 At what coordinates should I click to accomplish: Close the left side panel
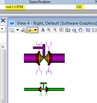tap(3, 21)
